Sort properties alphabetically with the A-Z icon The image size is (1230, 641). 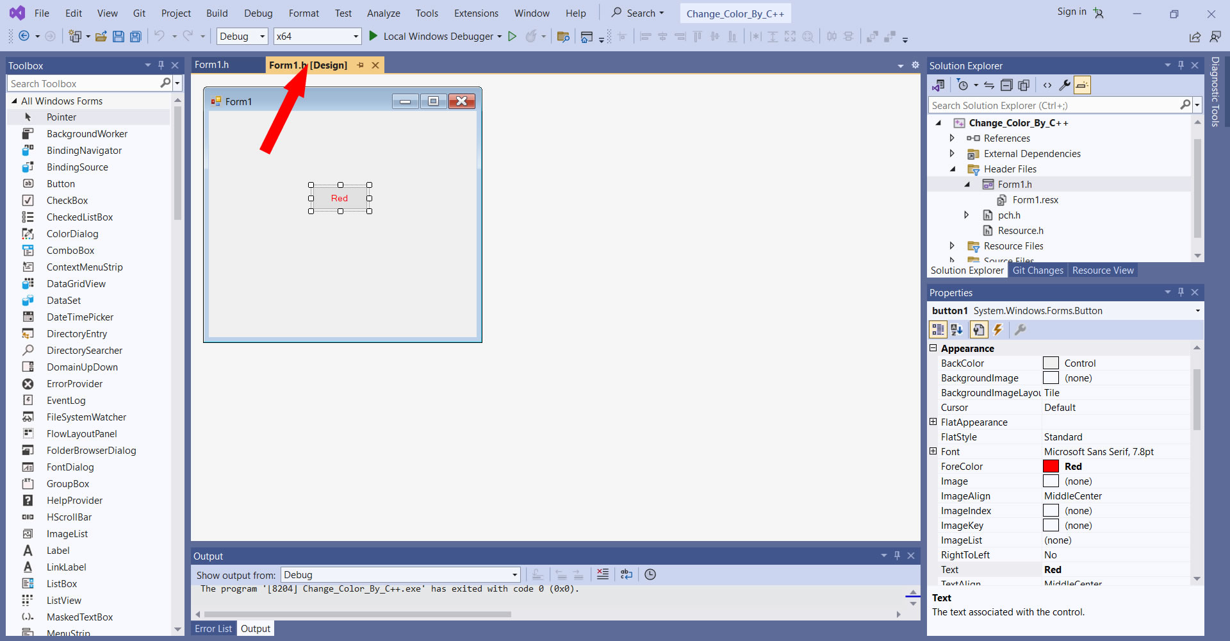pos(956,329)
